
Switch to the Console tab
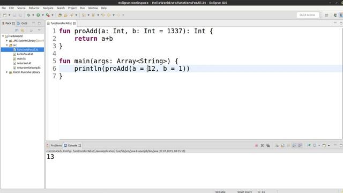click(72, 145)
